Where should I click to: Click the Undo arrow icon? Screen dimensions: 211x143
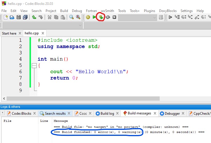pos(34,17)
